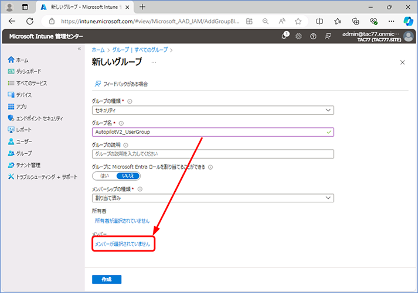Open admin account avatar
Image resolution: width=418 pixels, height=293 pixels.
pos(409,36)
